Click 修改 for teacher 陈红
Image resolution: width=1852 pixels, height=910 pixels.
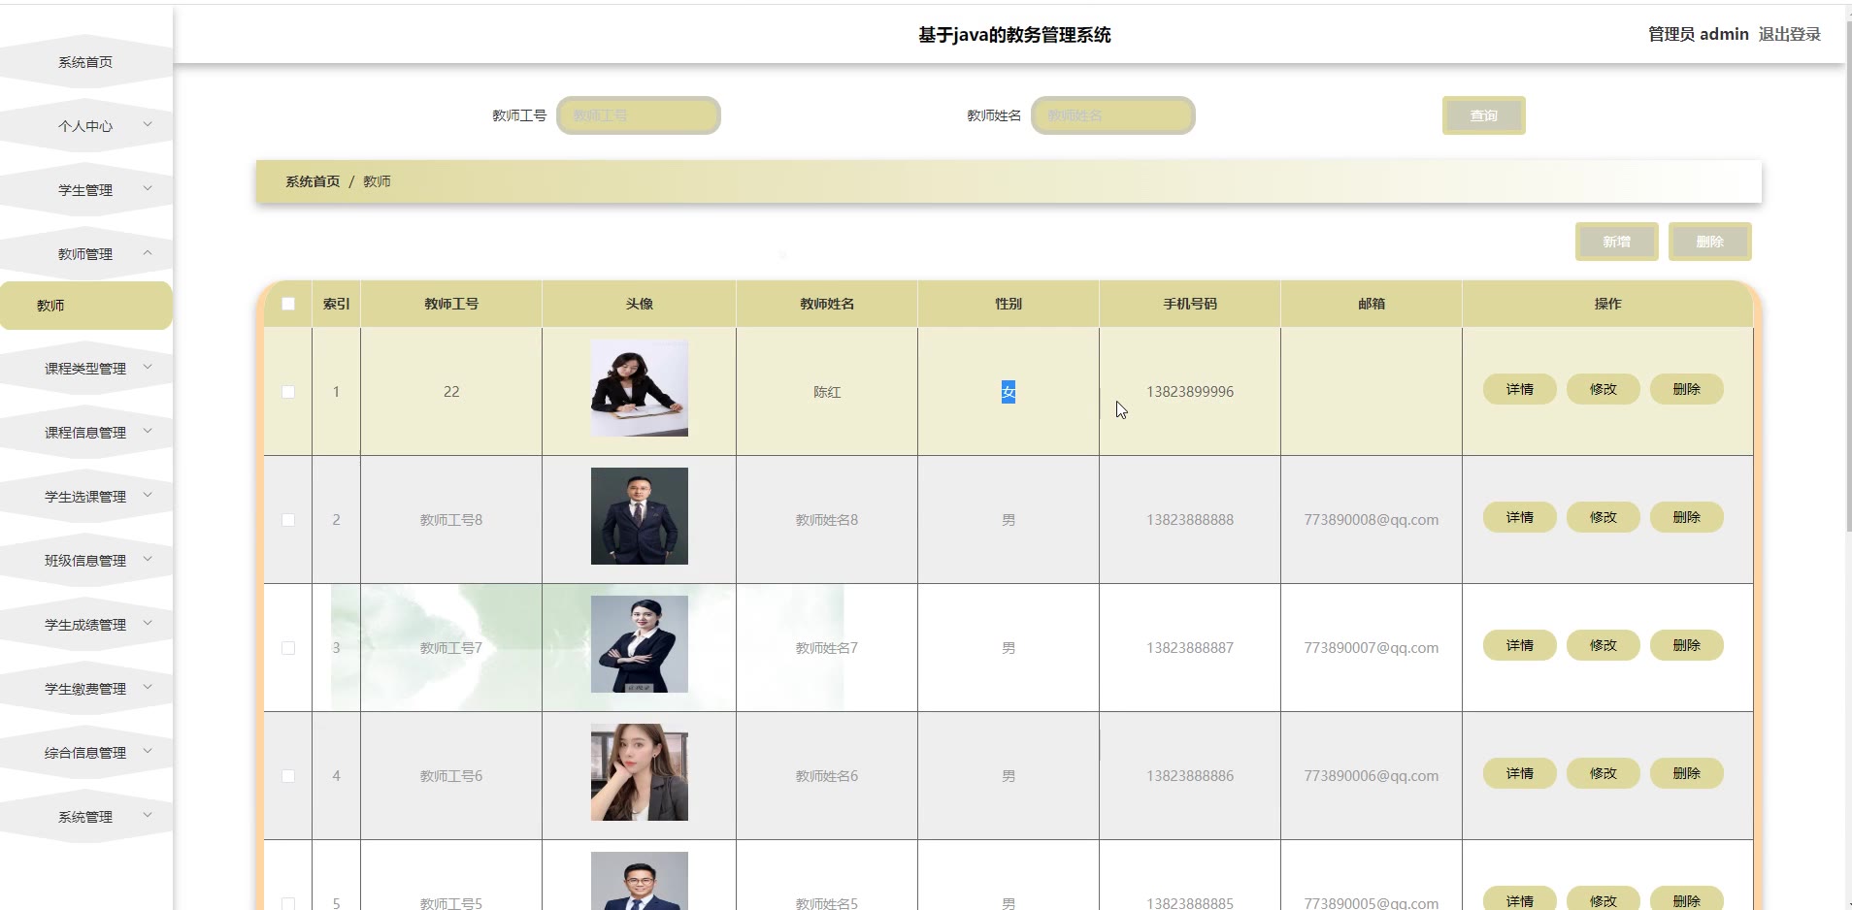[1604, 389]
